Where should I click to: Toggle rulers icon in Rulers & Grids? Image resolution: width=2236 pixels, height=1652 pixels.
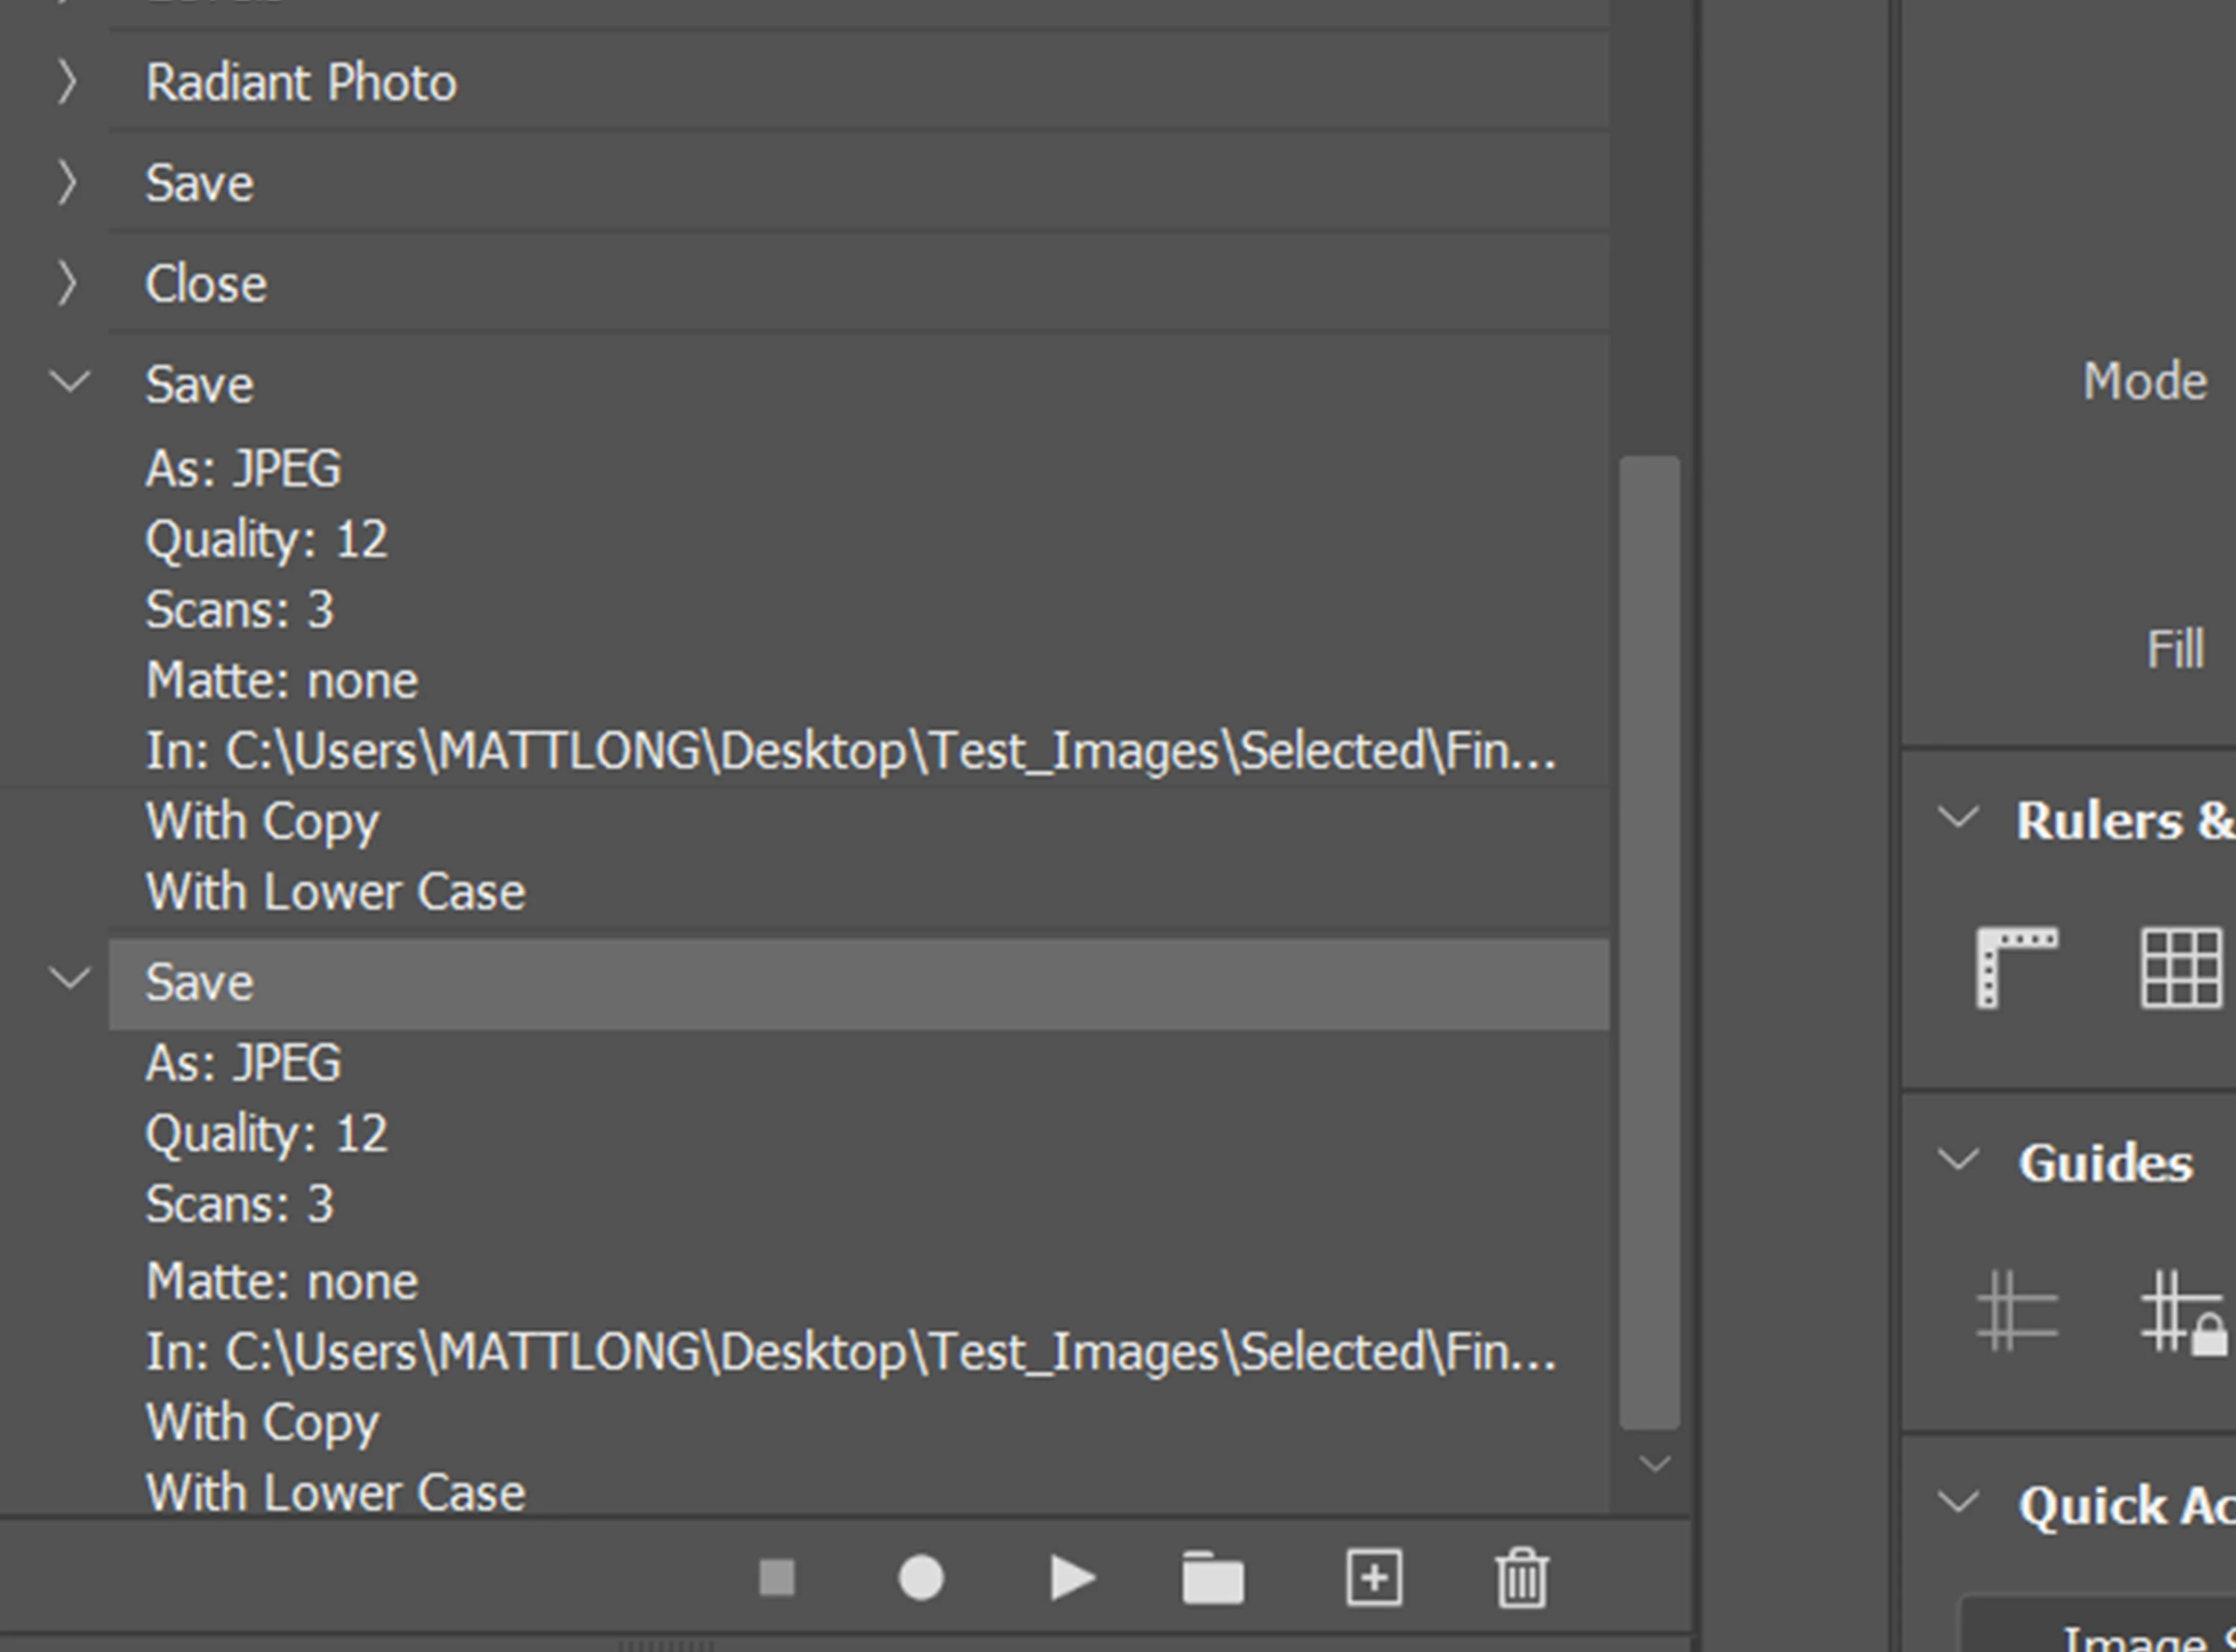pos(2016,967)
